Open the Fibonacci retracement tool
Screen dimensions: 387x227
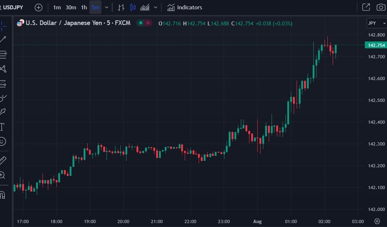3,54
